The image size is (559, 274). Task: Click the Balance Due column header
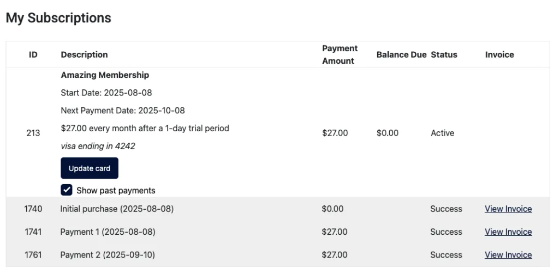pyautogui.click(x=401, y=54)
